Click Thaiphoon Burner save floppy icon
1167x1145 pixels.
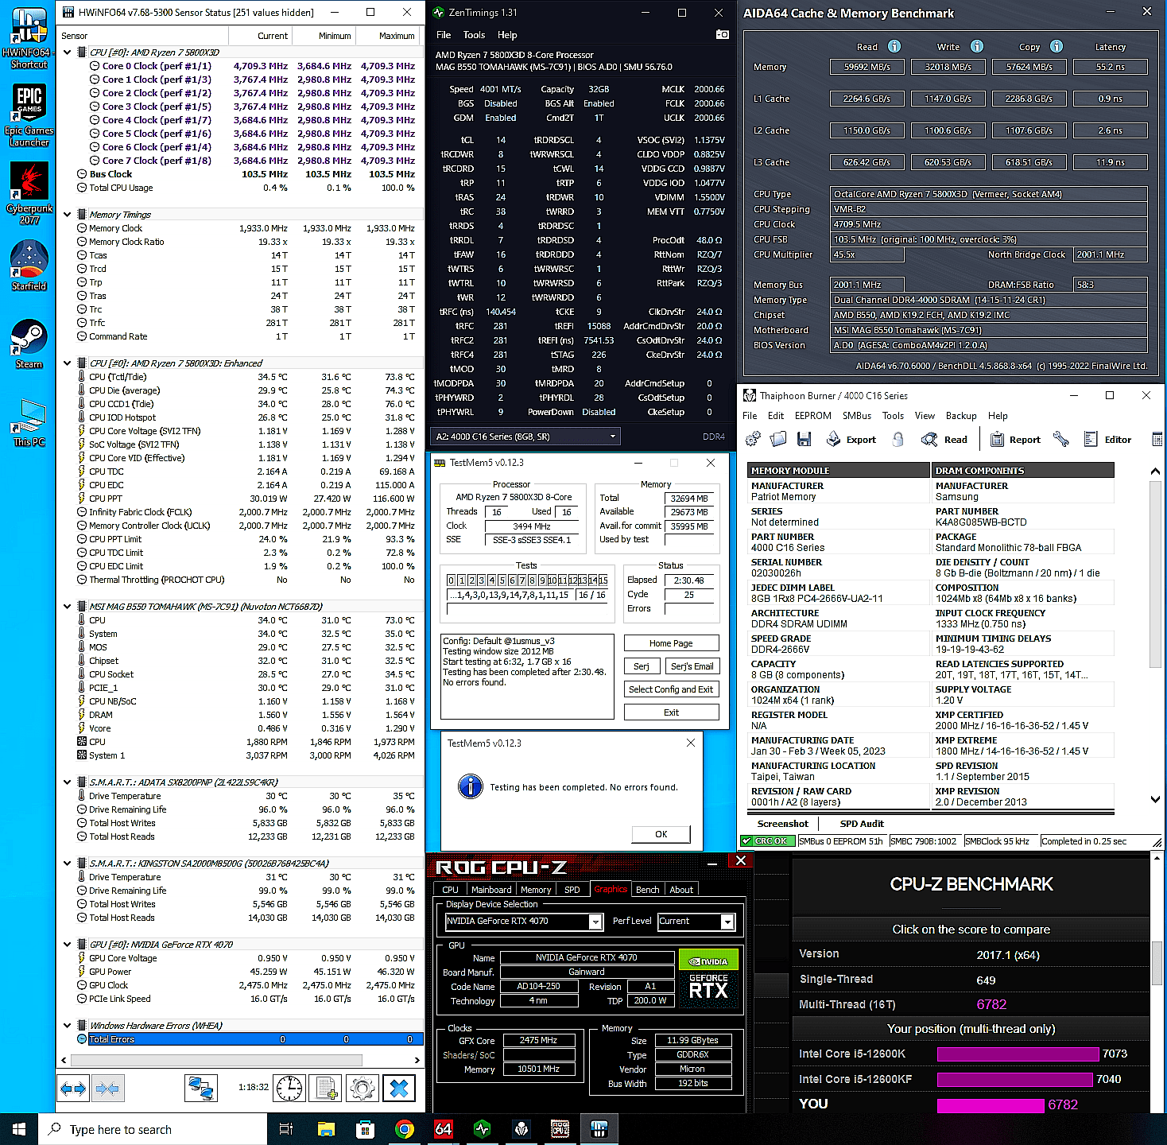click(804, 439)
